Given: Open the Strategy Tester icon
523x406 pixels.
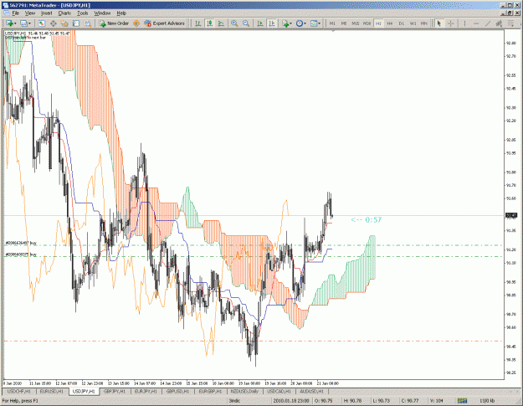Looking at the screenshot, I should [x=87, y=23].
